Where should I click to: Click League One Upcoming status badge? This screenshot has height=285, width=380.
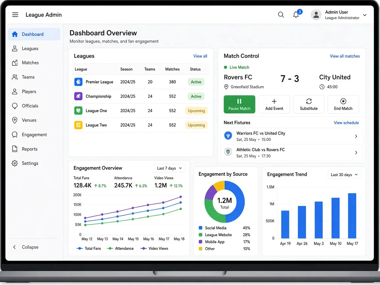tap(196, 111)
